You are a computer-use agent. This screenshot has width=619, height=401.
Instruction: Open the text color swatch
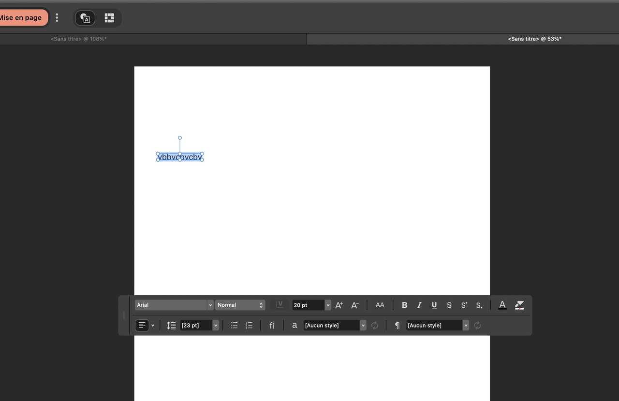(502, 305)
